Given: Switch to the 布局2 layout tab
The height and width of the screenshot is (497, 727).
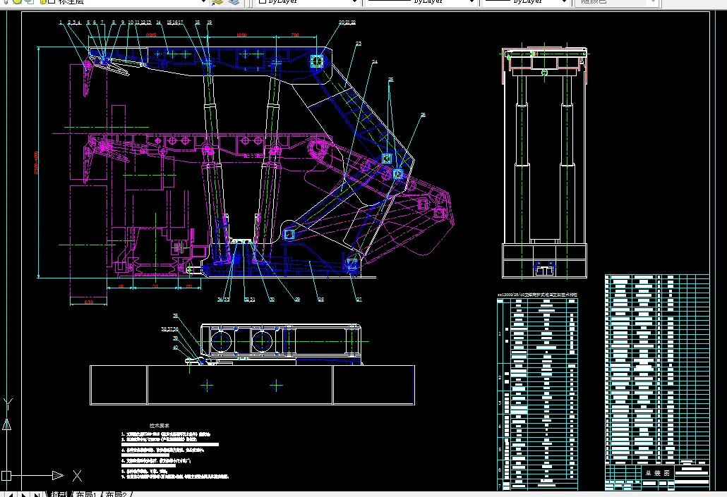Looking at the screenshot, I should coord(116,494).
